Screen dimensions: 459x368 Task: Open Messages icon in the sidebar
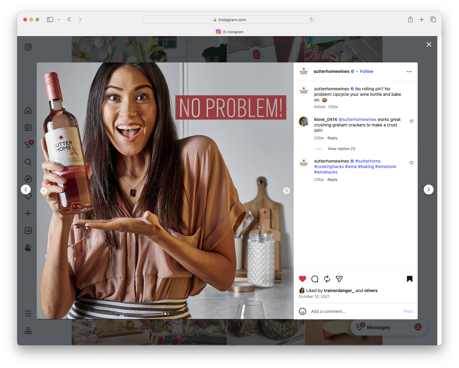point(28,145)
